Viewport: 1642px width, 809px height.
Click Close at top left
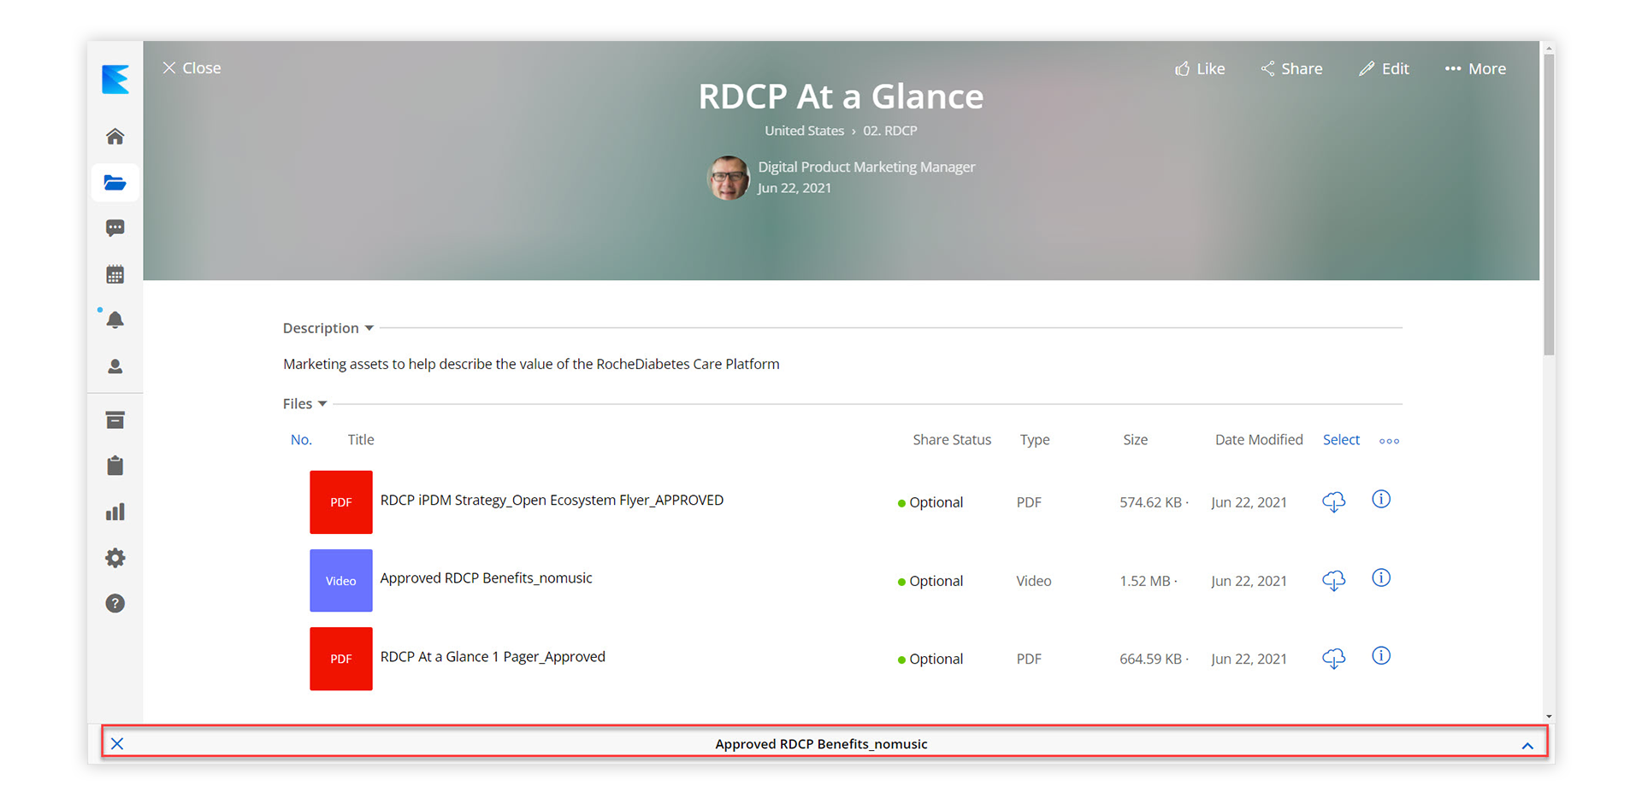pos(192,67)
